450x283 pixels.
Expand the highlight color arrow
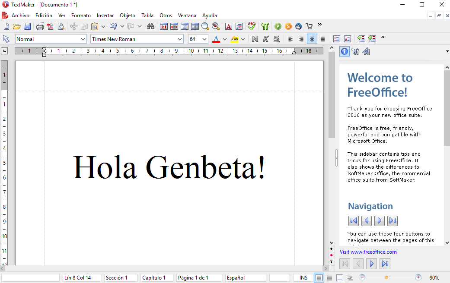243,39
